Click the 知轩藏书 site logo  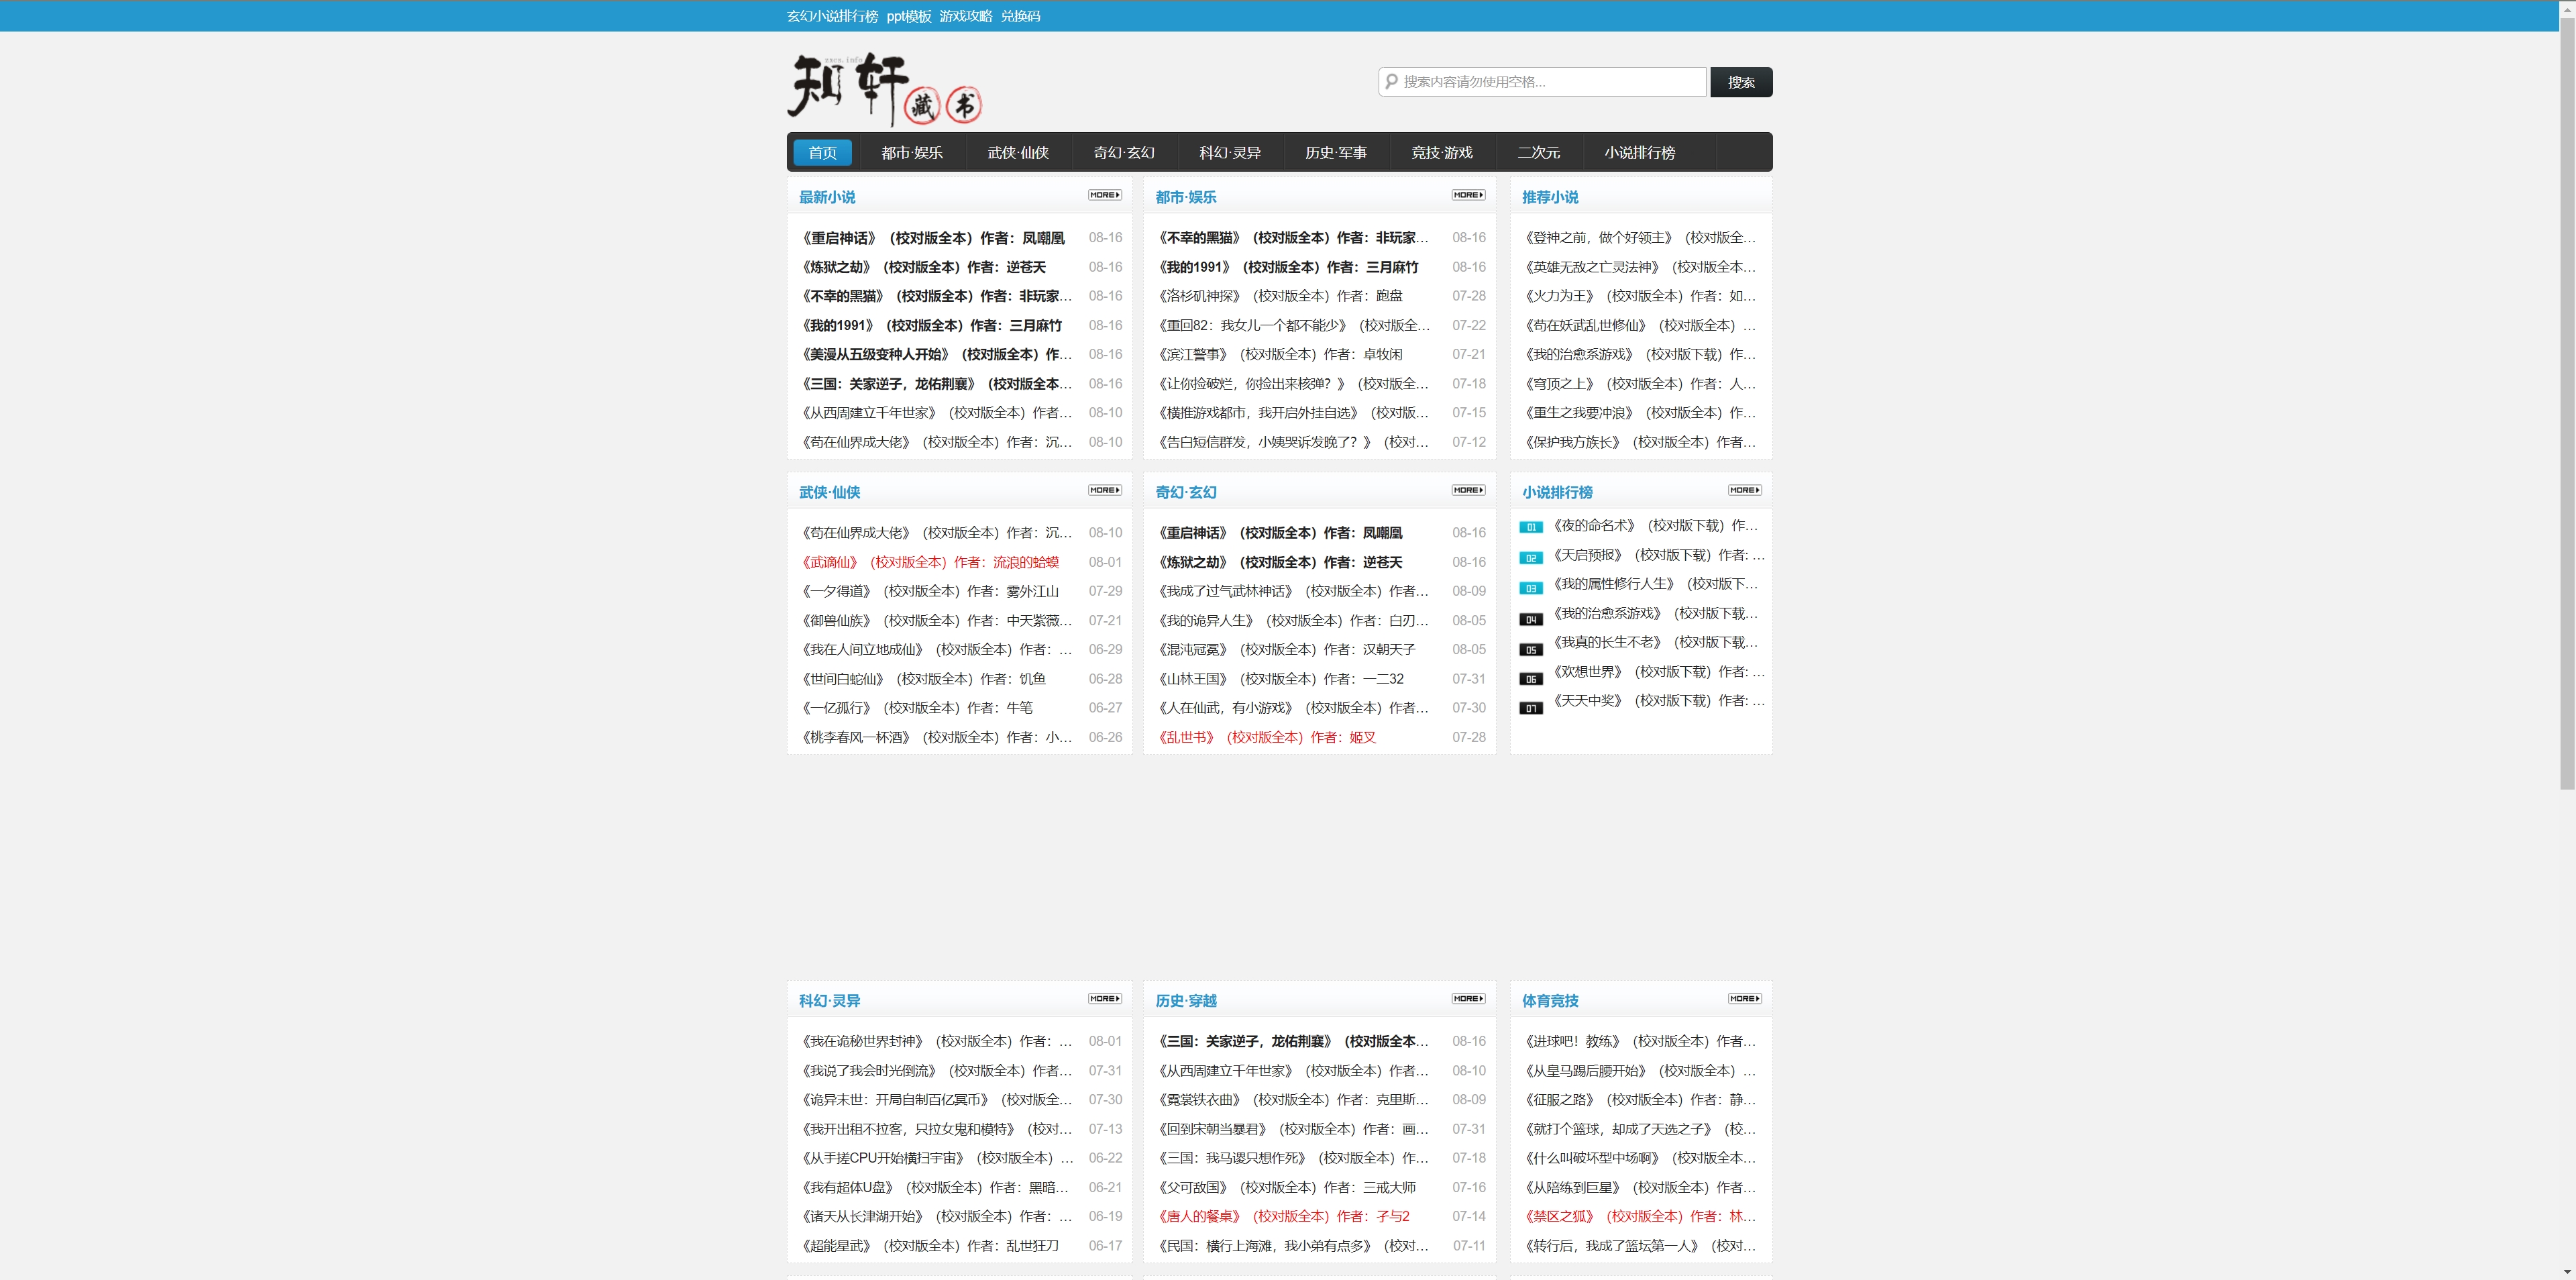tap(884, 89)
